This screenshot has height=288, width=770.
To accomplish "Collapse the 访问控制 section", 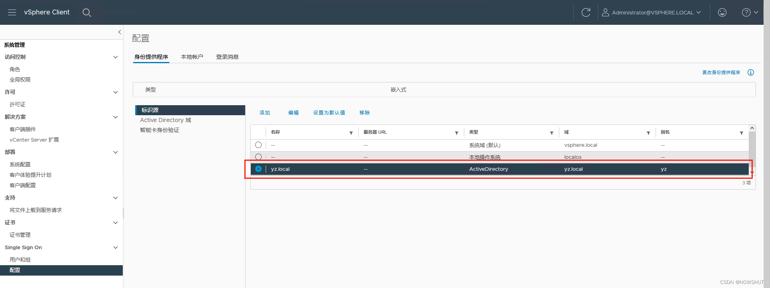I will click(116, 57).
